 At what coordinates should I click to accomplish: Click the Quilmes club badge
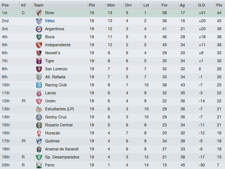(x=39, y=141)
